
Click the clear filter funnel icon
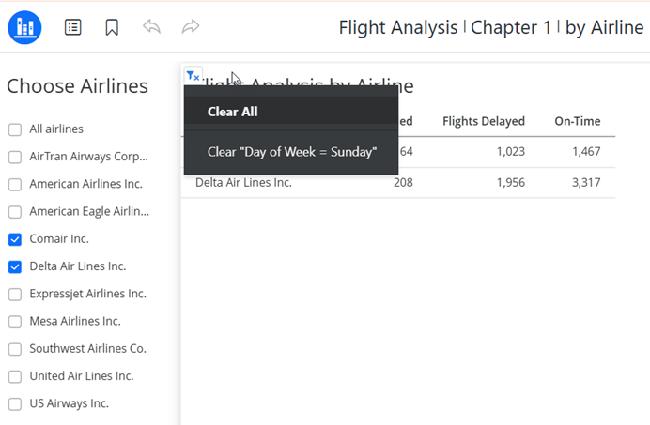click(193, 75)
